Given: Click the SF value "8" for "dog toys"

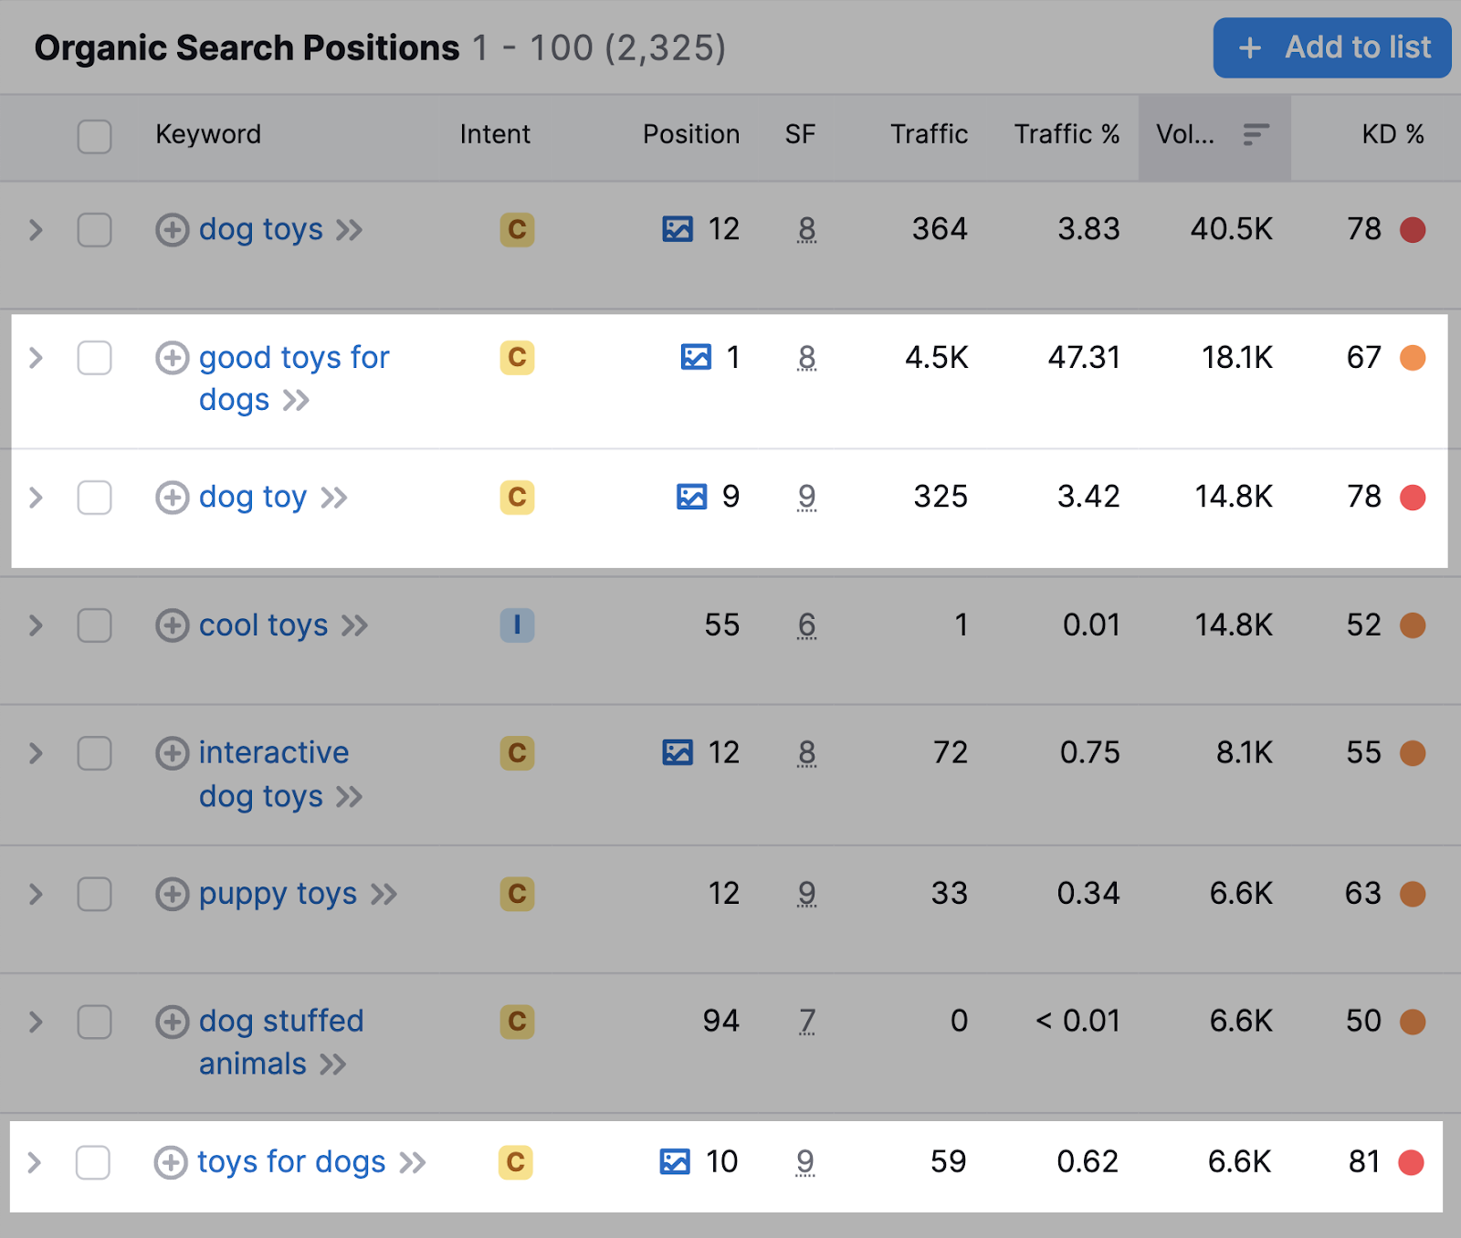Looking at the screenshot, I should [806, 230].
